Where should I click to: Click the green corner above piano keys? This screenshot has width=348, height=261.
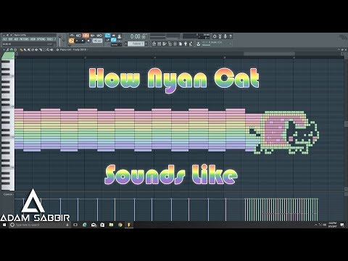pos(8,56)
